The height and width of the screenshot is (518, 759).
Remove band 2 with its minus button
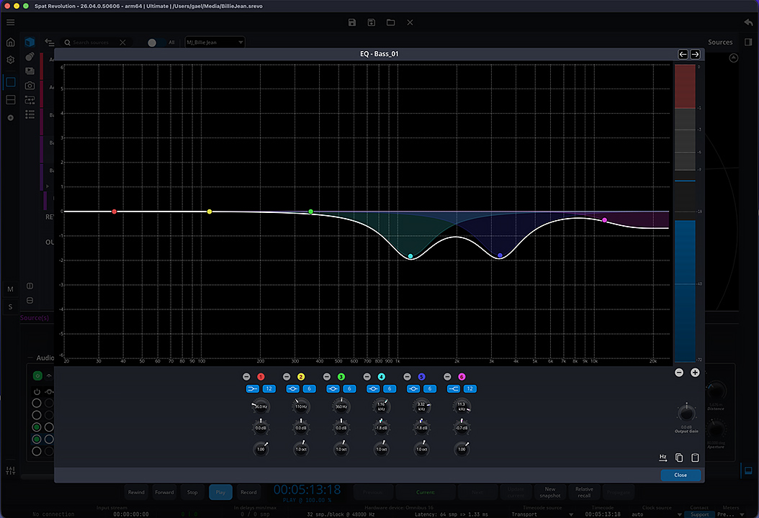pos(287,377)
